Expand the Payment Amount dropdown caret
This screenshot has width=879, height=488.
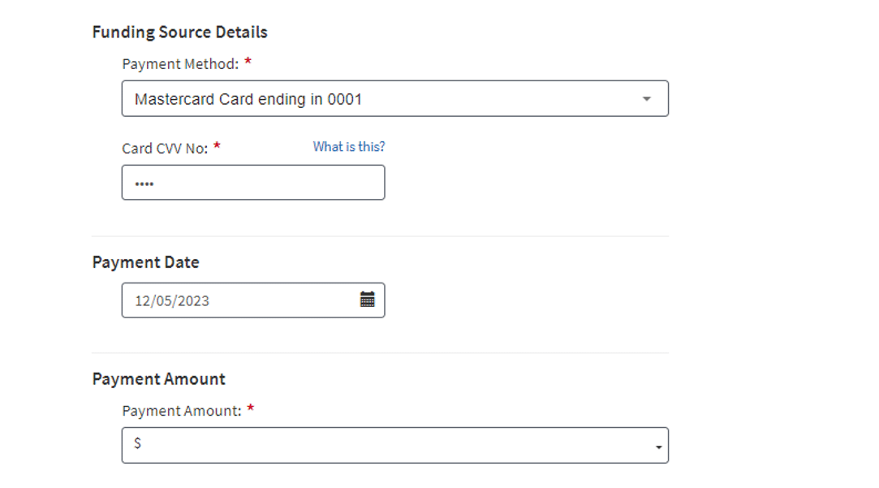tap(658, 447)
